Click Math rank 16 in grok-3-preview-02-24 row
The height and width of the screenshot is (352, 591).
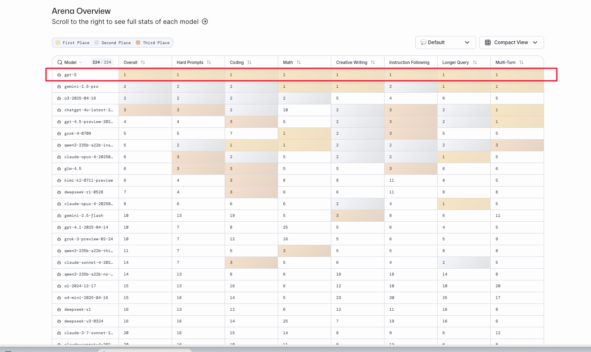pos(285,239)
